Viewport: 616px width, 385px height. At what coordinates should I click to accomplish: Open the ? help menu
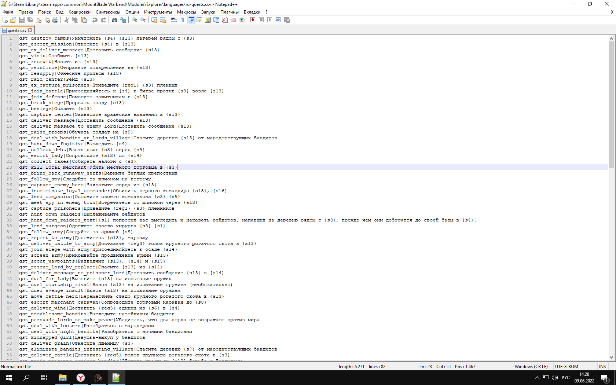click(x=267, y=12)
